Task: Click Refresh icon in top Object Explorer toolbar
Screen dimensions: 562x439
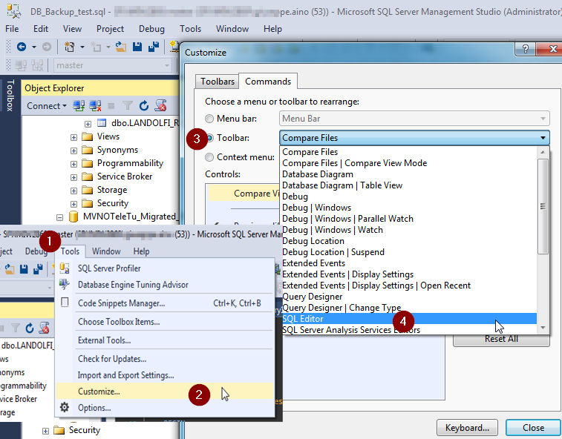Action: pyautogui.click(x=144, y=105)
